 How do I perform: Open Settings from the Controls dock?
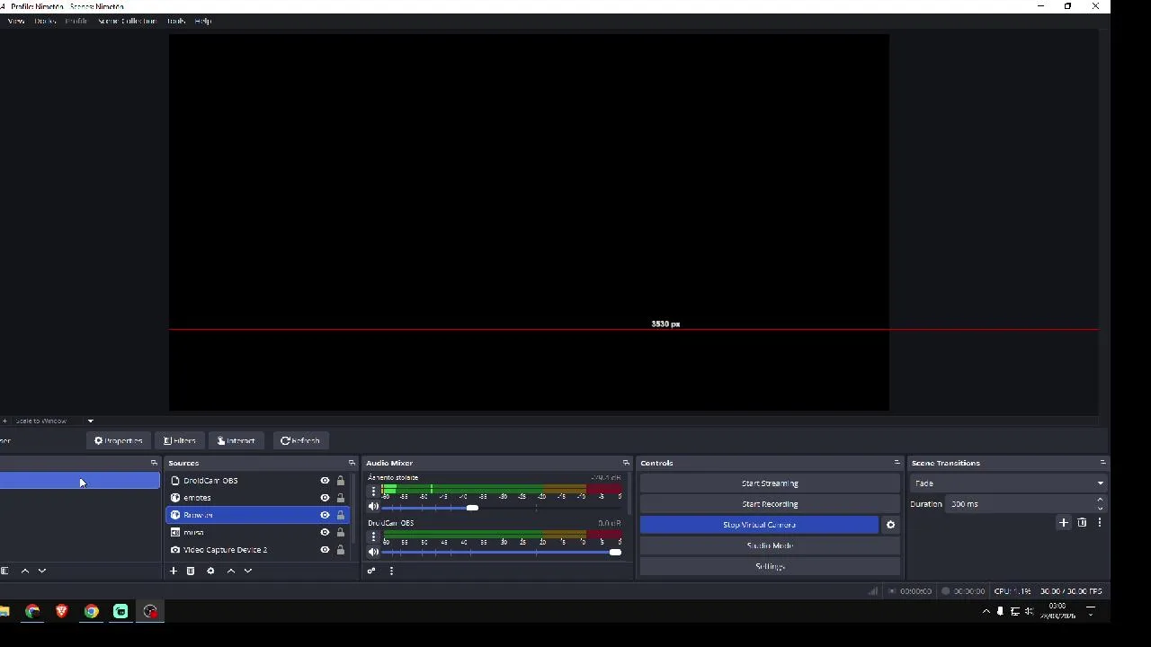(770, 566)
